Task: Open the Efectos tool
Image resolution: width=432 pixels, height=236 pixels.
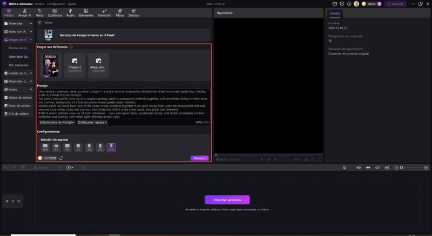Action: (133, 13)
